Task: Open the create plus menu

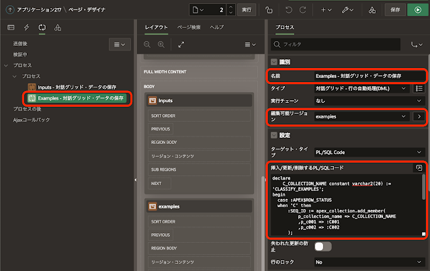Action: point(326,10)
